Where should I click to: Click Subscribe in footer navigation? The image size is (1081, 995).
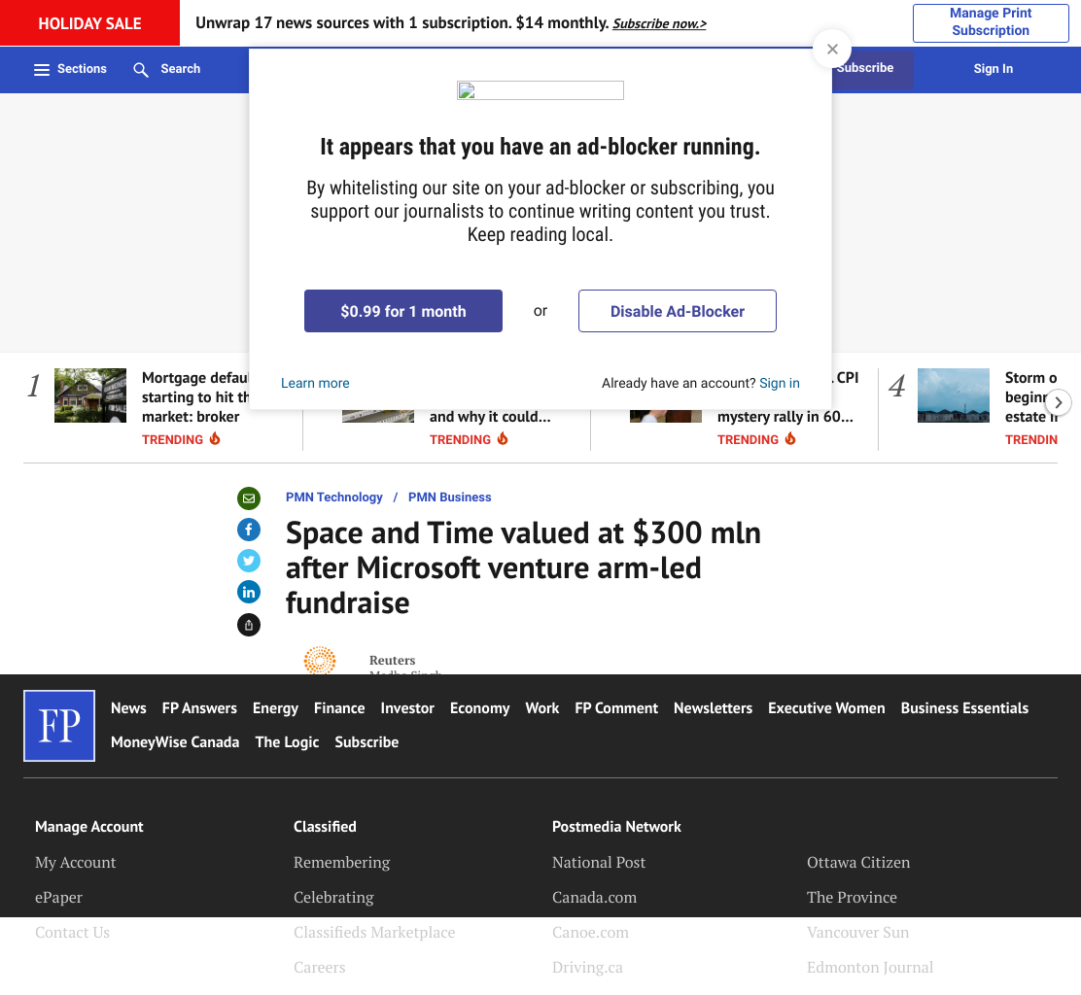[366, 742]
